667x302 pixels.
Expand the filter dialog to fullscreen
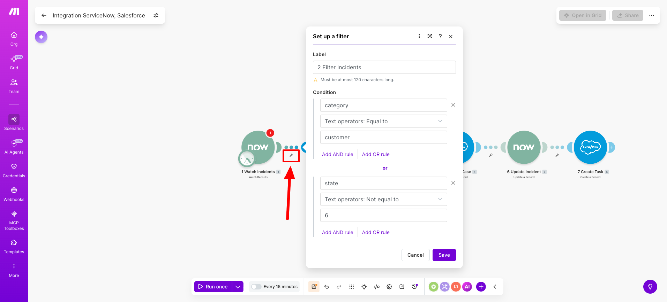(430, 36)
